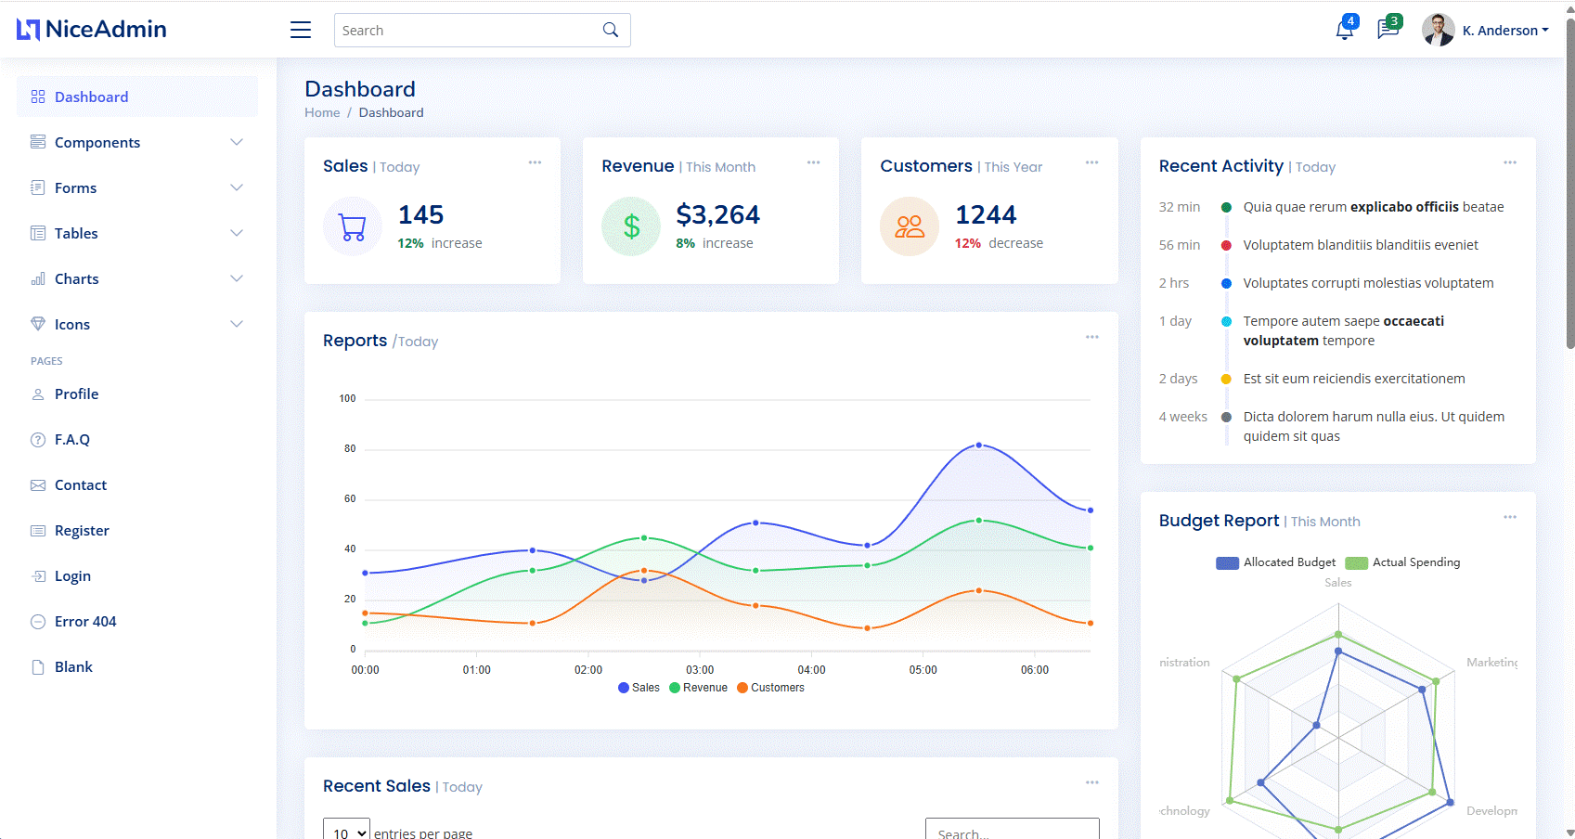
Task: Open notifications via the bell icon
Action: point(1343,29)
